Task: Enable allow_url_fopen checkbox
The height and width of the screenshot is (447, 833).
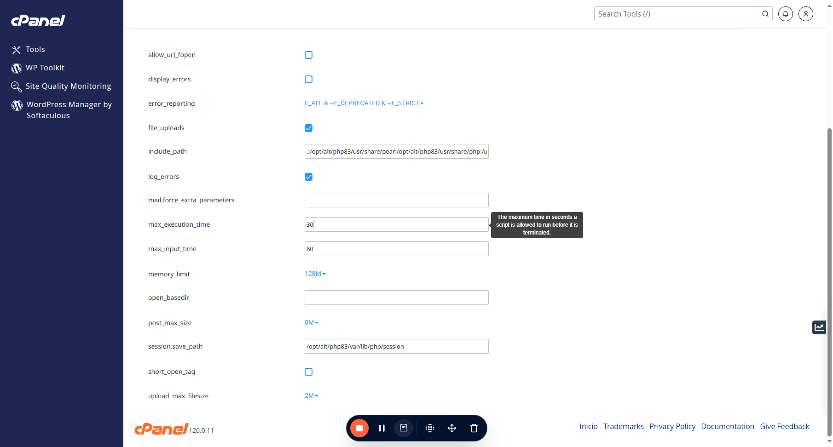Action: [309, 55]
